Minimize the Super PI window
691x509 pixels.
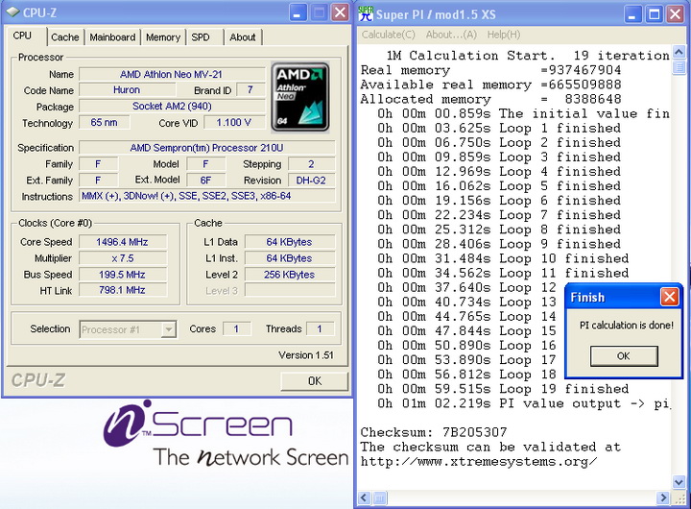(x=632, y=14)
